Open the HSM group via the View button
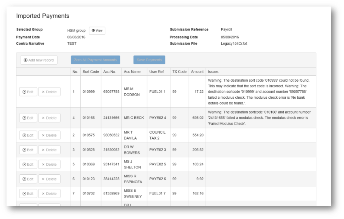Viewport: 344px width, 219px height. pyautogui.click(x=97, y=30)
